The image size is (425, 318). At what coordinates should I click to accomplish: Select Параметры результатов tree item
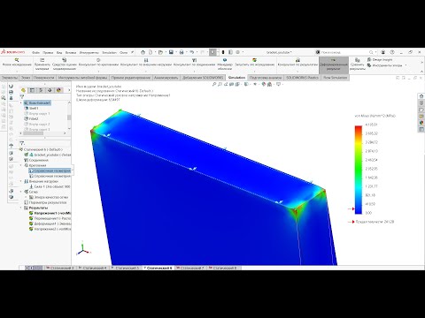45,202
